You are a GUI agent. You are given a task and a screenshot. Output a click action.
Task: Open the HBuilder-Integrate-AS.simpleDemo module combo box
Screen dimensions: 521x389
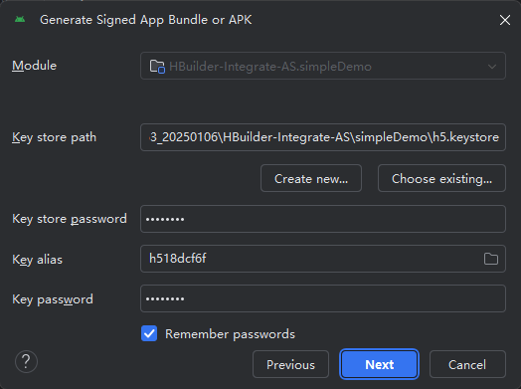point(323,66)
